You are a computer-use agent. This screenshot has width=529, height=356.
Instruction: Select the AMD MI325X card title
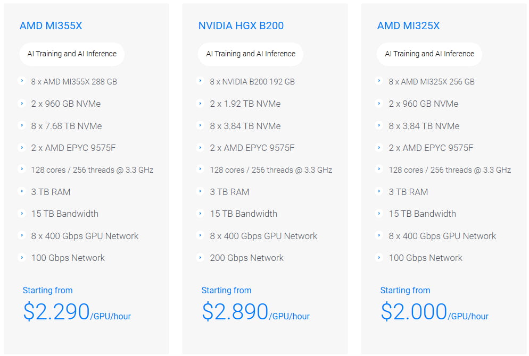(408, 26)
